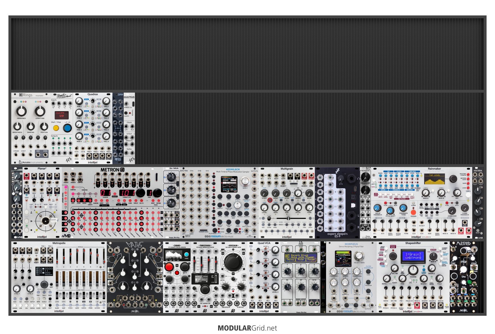Turn the Metropolix CTRL 1 knob
Viewport: 495px width, 334px height.
point(17,288)
